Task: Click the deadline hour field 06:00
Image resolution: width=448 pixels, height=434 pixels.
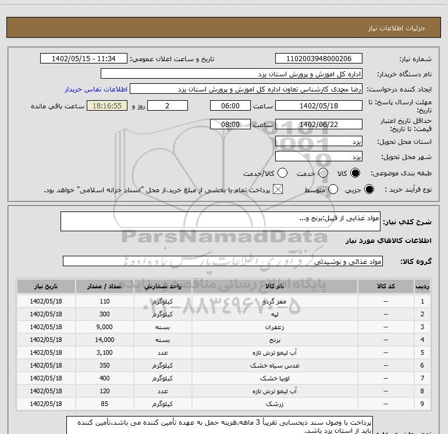Action: [230, 105]
